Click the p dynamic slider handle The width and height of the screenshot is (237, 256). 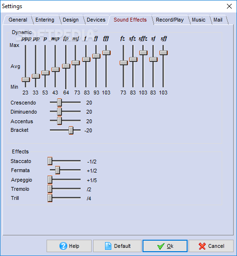coord(46,73)
